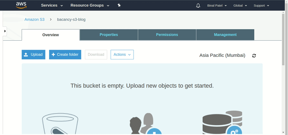The width and height of the screenshot is (288, 135).
Task: Click the empty bucket message text
Action: [142, 86]
